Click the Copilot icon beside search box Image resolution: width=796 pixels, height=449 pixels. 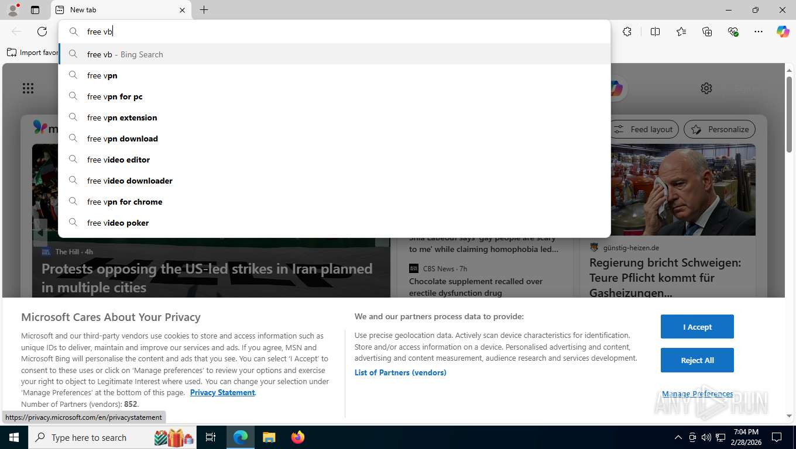tap(616, 88)
